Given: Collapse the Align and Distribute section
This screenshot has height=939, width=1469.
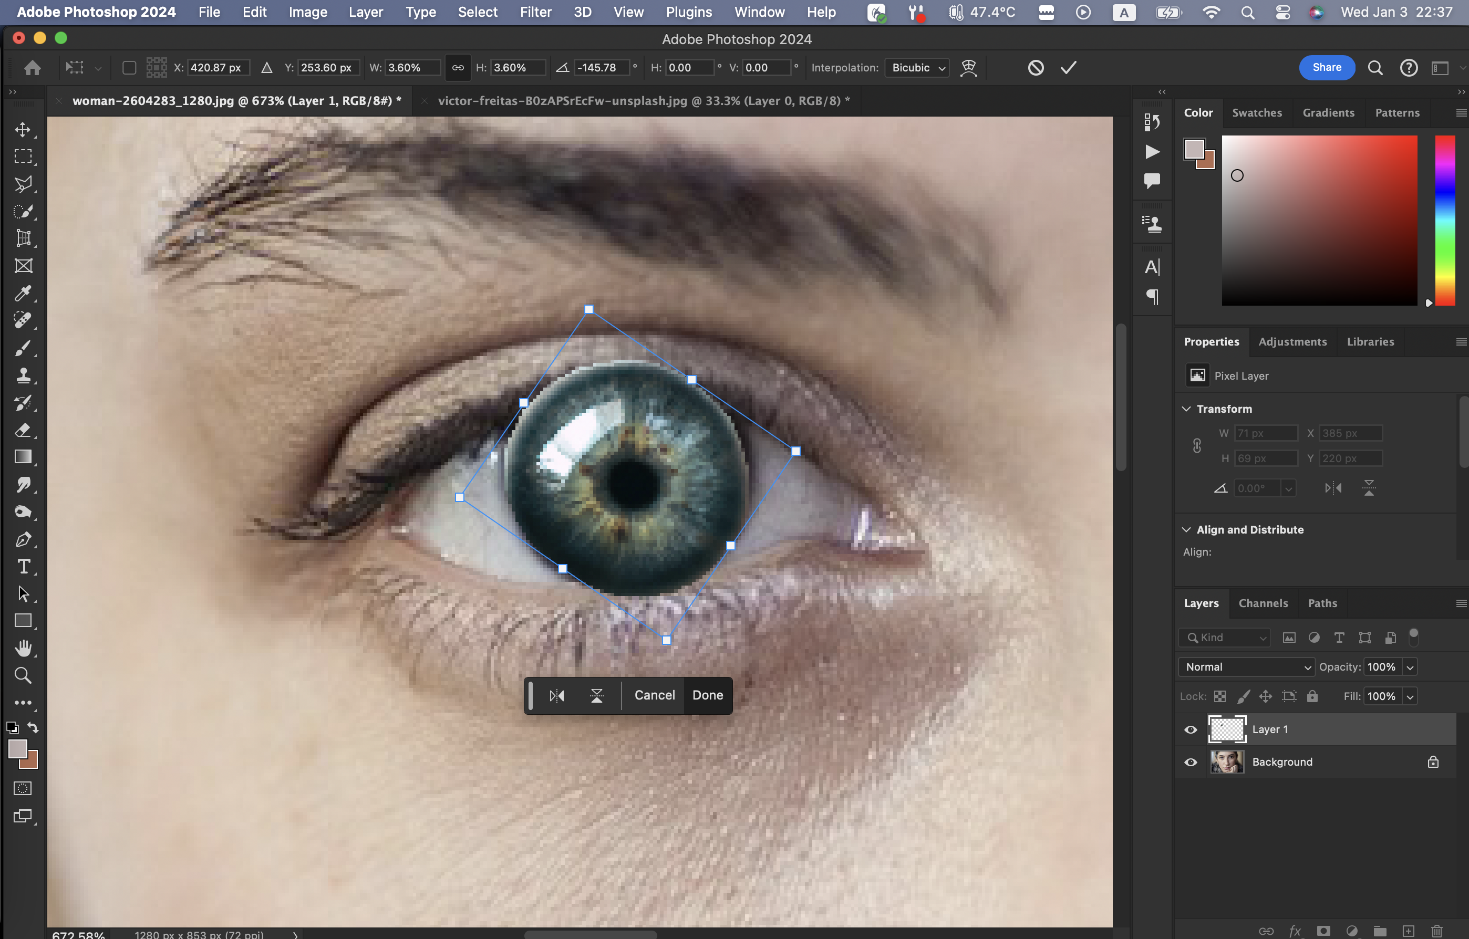Looking at the screenshot, I should pos(1186,529).
